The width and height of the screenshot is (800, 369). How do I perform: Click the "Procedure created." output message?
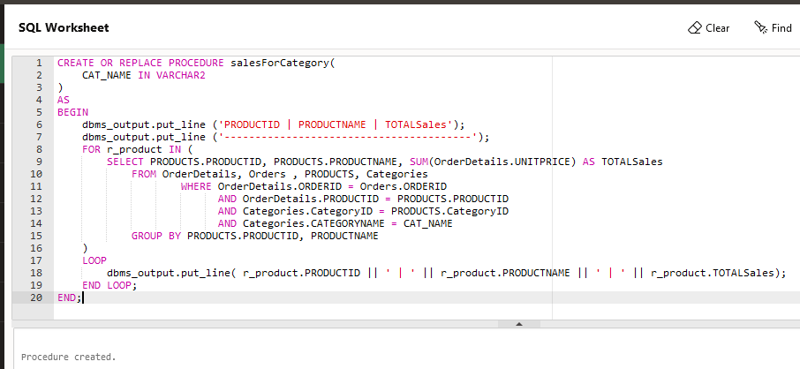point(68,357)
